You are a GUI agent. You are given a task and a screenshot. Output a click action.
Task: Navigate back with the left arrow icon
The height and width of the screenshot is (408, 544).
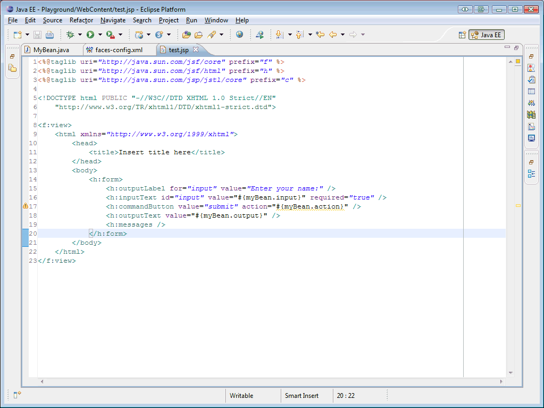[333, 35]
